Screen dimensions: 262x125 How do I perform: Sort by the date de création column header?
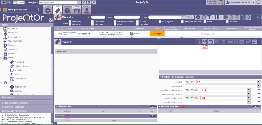pyautogui.click(x=211, y=28)
